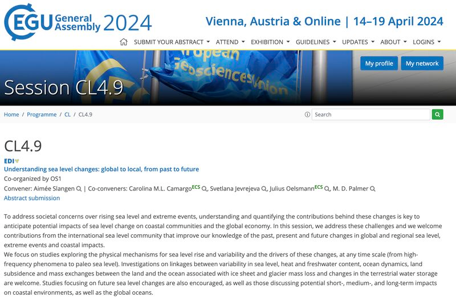Viewport: 456px width, 301px height.
Task: Search for convener Aimée Slangen via magnifier icon
Action: (79, 189)
